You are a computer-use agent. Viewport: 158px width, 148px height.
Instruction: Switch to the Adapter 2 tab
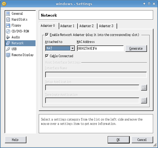click(87, 26)
